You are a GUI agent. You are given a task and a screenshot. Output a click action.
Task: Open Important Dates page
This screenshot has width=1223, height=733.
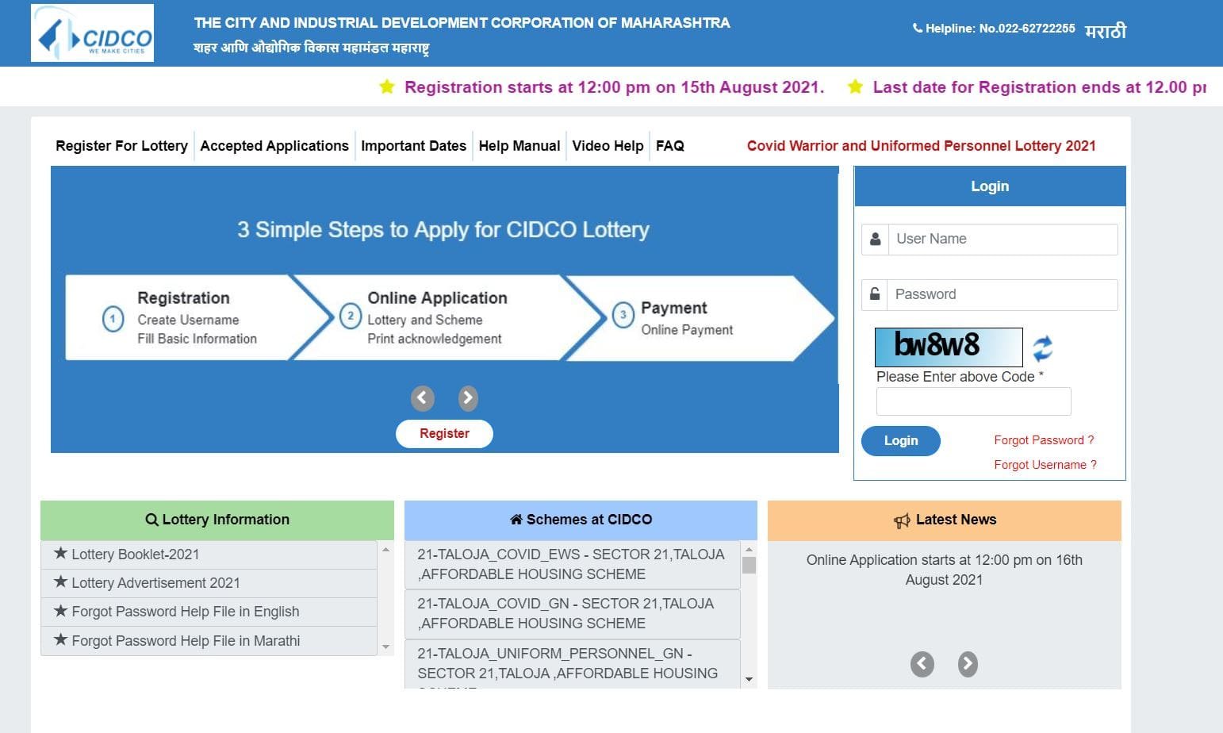413,146
